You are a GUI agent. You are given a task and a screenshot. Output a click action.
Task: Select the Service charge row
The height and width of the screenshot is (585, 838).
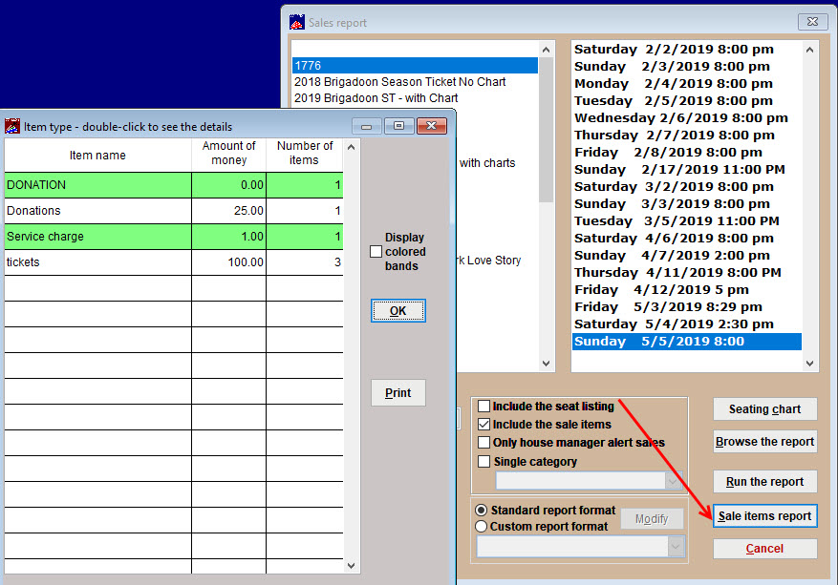[x=174, y=237]
